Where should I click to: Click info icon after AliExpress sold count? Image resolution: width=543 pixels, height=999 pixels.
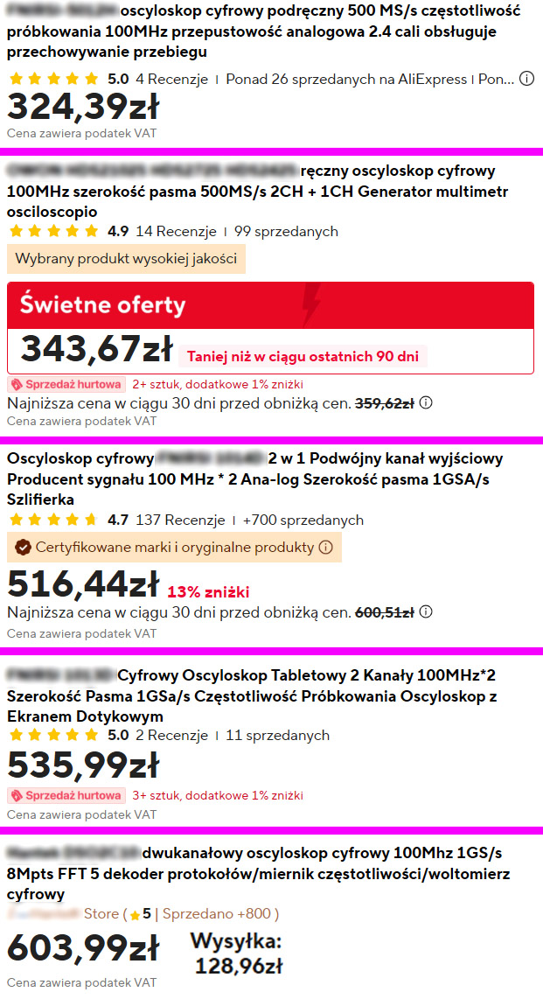(526, 79)
